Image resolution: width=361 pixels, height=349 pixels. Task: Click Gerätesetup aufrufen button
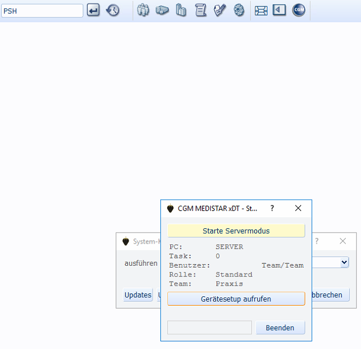coord(236,299)
